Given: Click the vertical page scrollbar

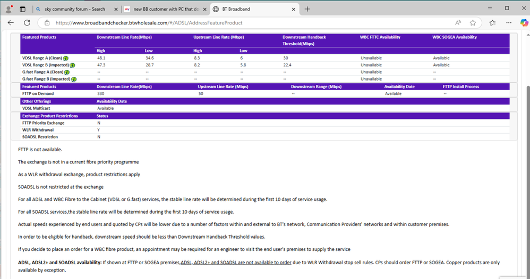Looking at the screenshot, I should 526,159.
